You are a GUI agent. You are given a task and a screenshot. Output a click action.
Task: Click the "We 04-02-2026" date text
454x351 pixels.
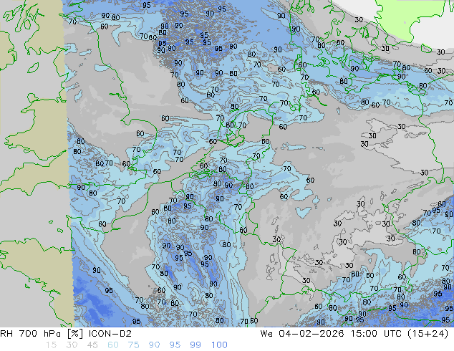pyautogui.click(x=302, y=334)
